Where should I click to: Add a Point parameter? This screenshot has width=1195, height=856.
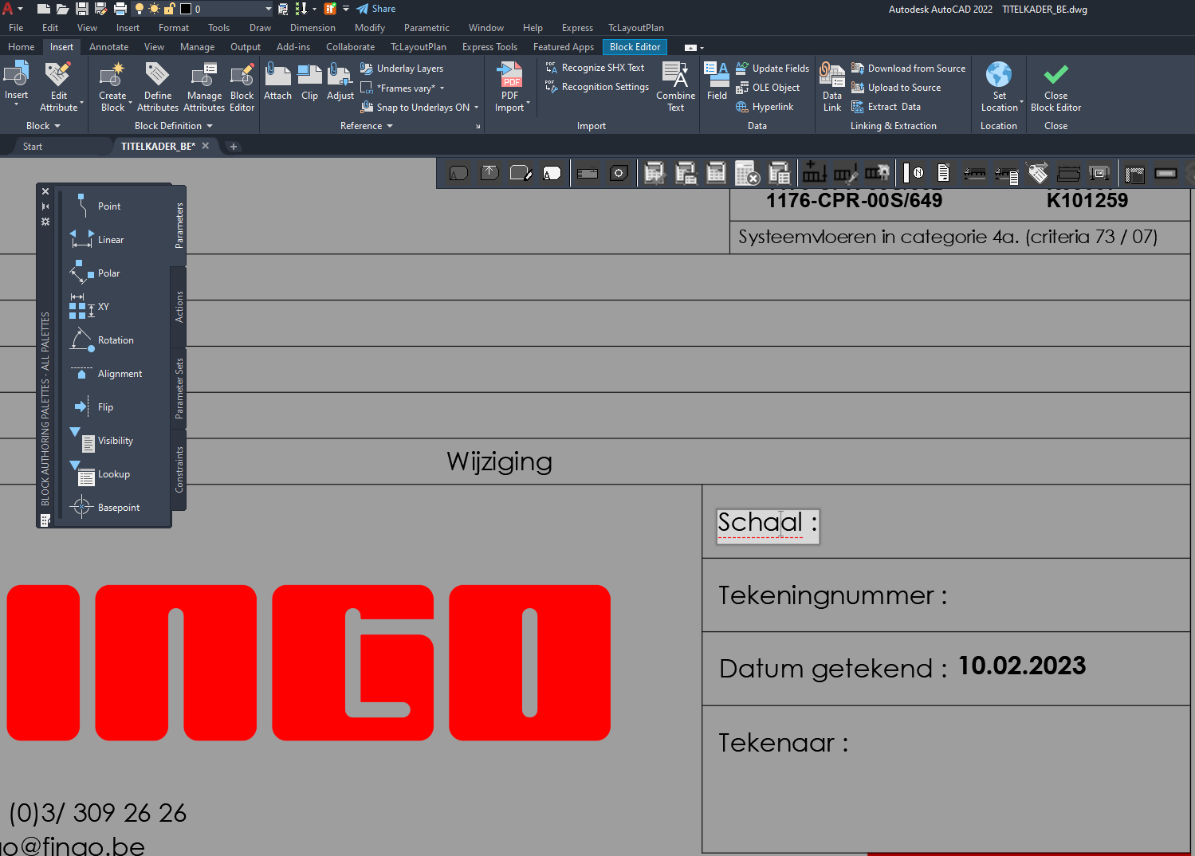pyautogui.click(x=97, y=206)
